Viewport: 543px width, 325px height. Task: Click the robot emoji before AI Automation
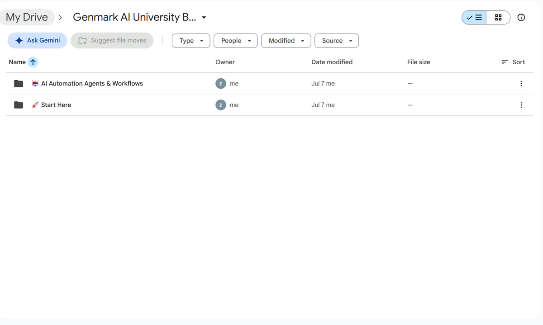point(35,83)
